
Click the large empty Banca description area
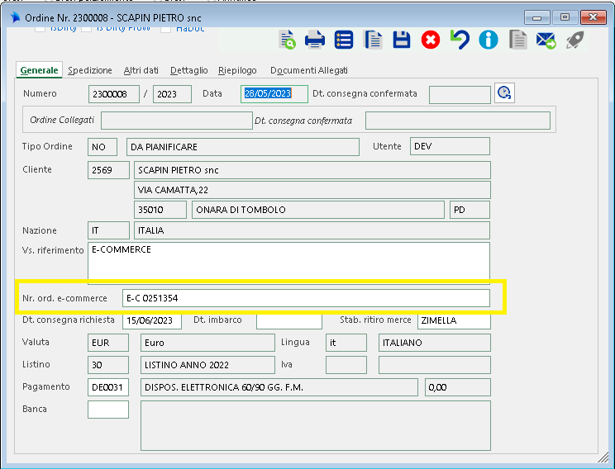point(316,425)
